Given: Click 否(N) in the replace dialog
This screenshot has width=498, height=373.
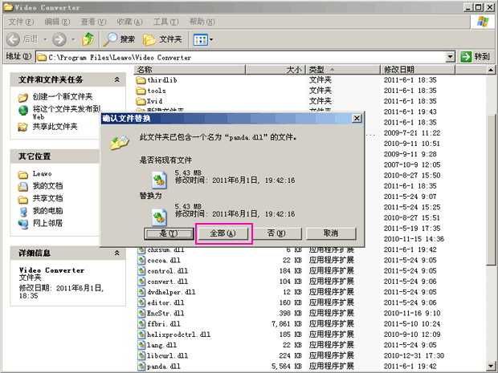Looking at the screenshot, I should (x=276, y=233).
